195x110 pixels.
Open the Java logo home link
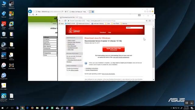pos(74,30)
